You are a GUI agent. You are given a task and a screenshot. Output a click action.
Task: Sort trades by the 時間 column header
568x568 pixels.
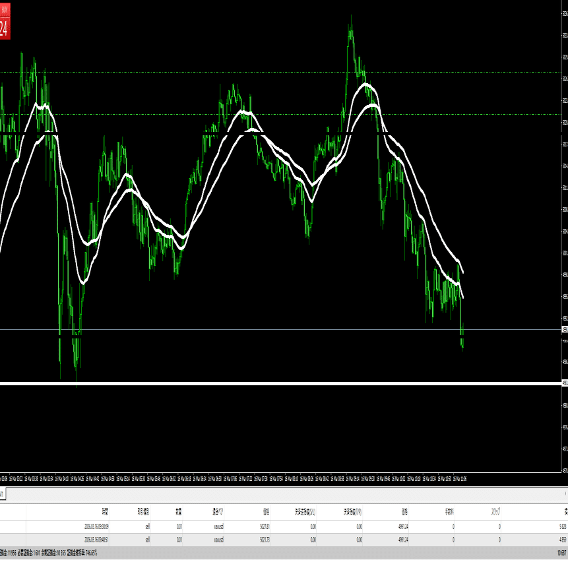pyautogui.click(x=105, y=512)
